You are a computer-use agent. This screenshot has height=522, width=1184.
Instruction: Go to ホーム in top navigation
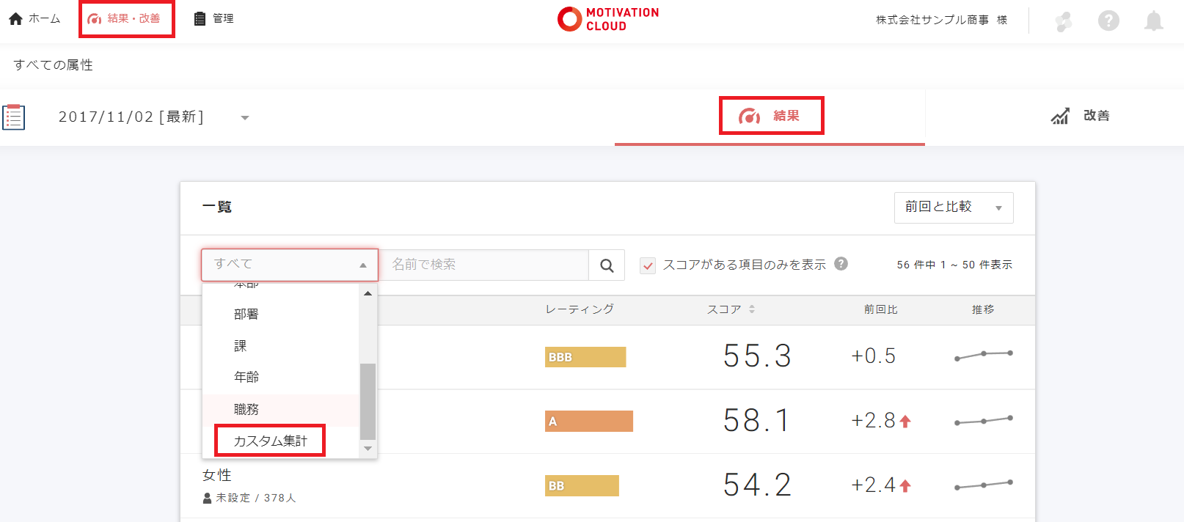(x=34, y=18)
